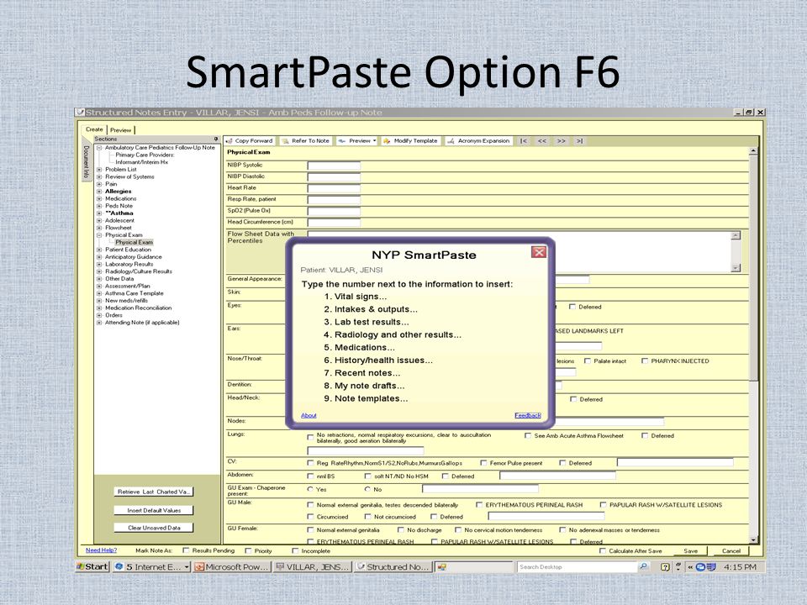
Task: Expand the Review of Systems node
Action: coord(99,176)
